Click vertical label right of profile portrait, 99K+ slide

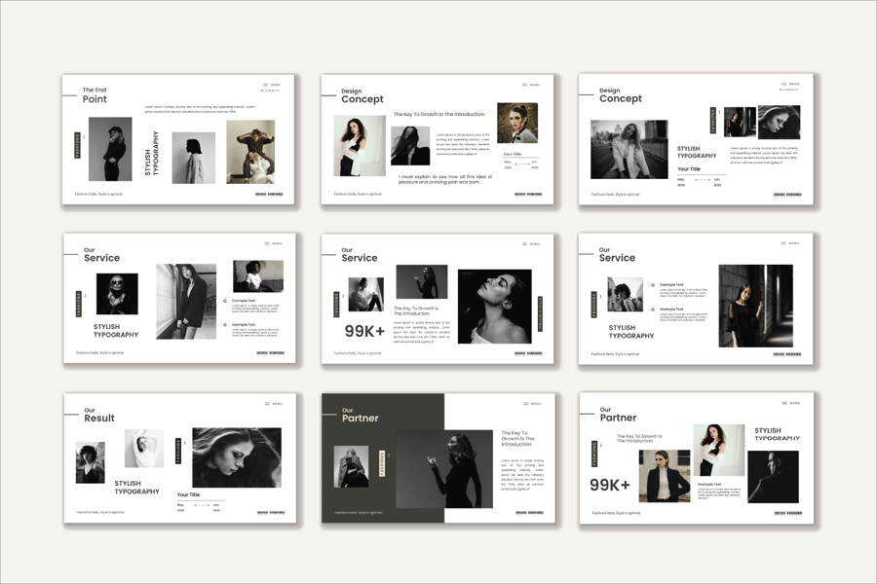coord(542,312)
